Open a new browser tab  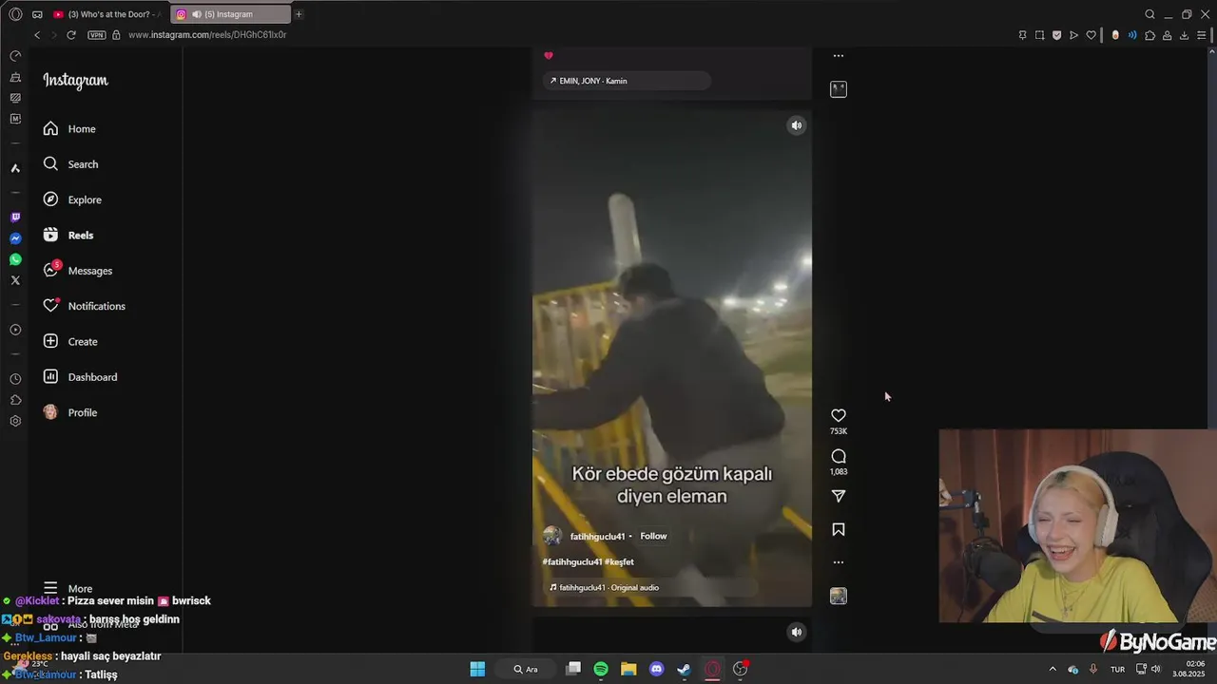[x=299, y=14]
